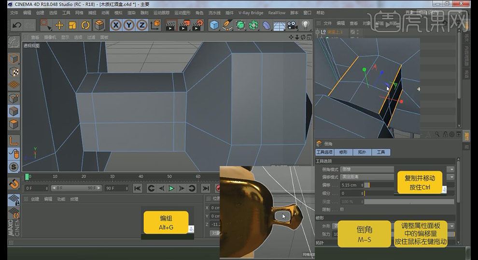Render to Picture Viewer
478x260 pixels.
184,25
